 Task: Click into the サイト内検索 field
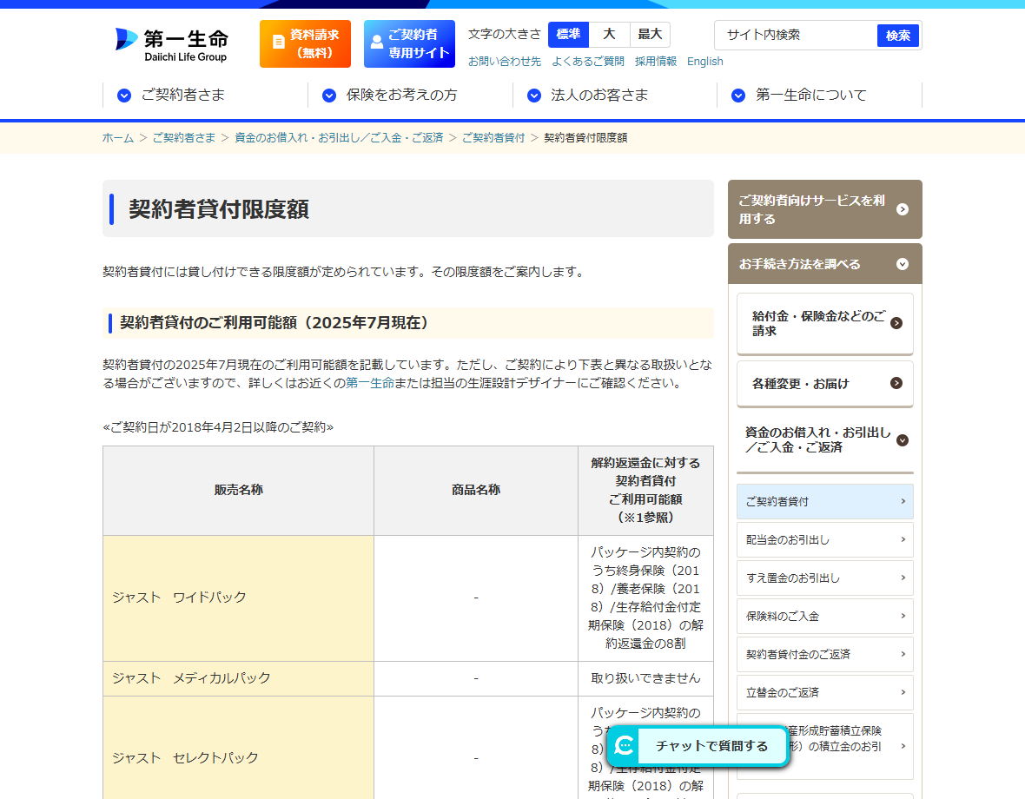[x=797, y=36]
